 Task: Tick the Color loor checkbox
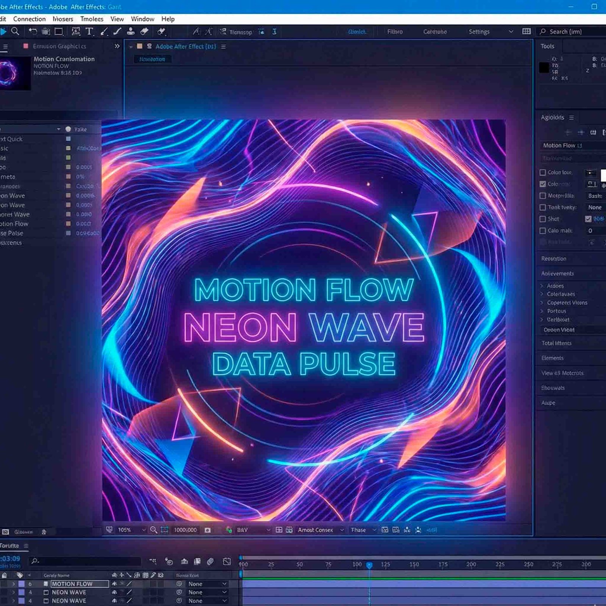(542, 172)
